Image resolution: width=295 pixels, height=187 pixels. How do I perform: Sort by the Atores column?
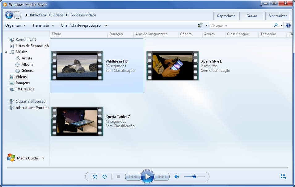pyautogui.click(x=214, y=34)
